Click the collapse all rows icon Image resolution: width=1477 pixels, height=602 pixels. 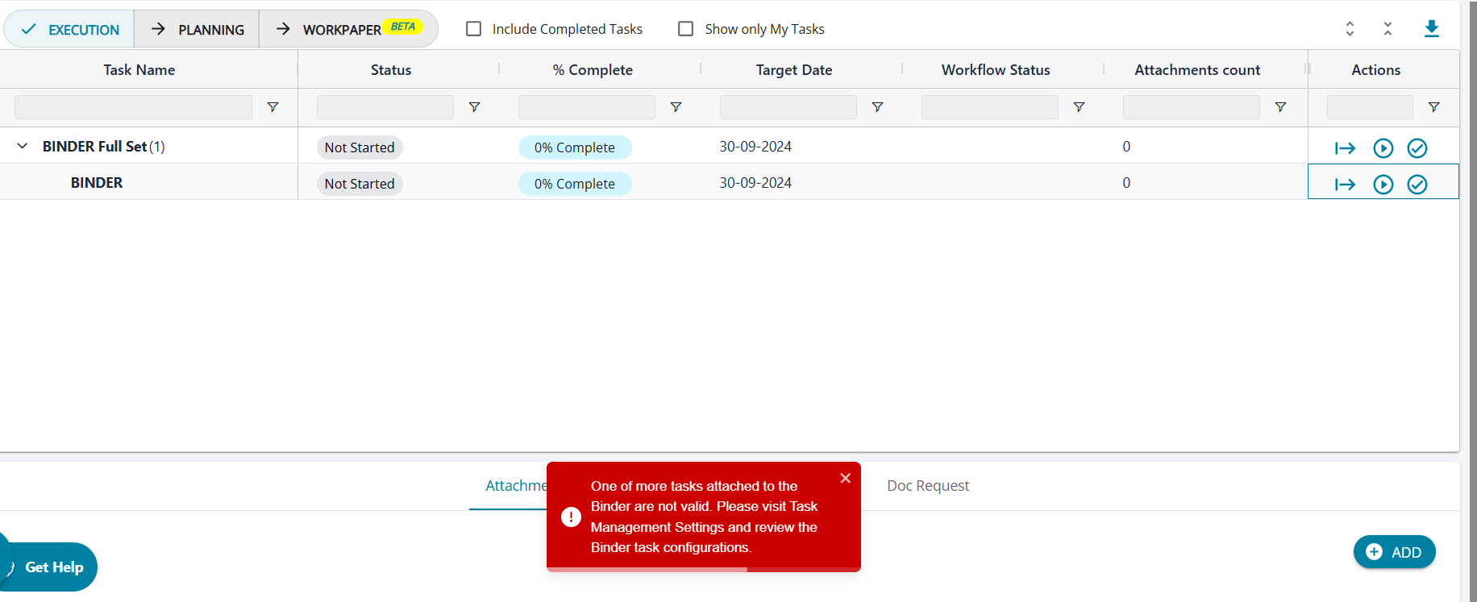[1388, 29]
